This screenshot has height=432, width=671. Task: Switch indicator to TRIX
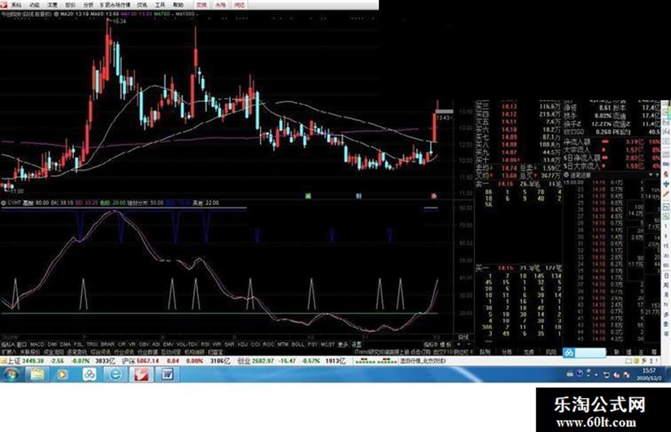tap(92, 344)
